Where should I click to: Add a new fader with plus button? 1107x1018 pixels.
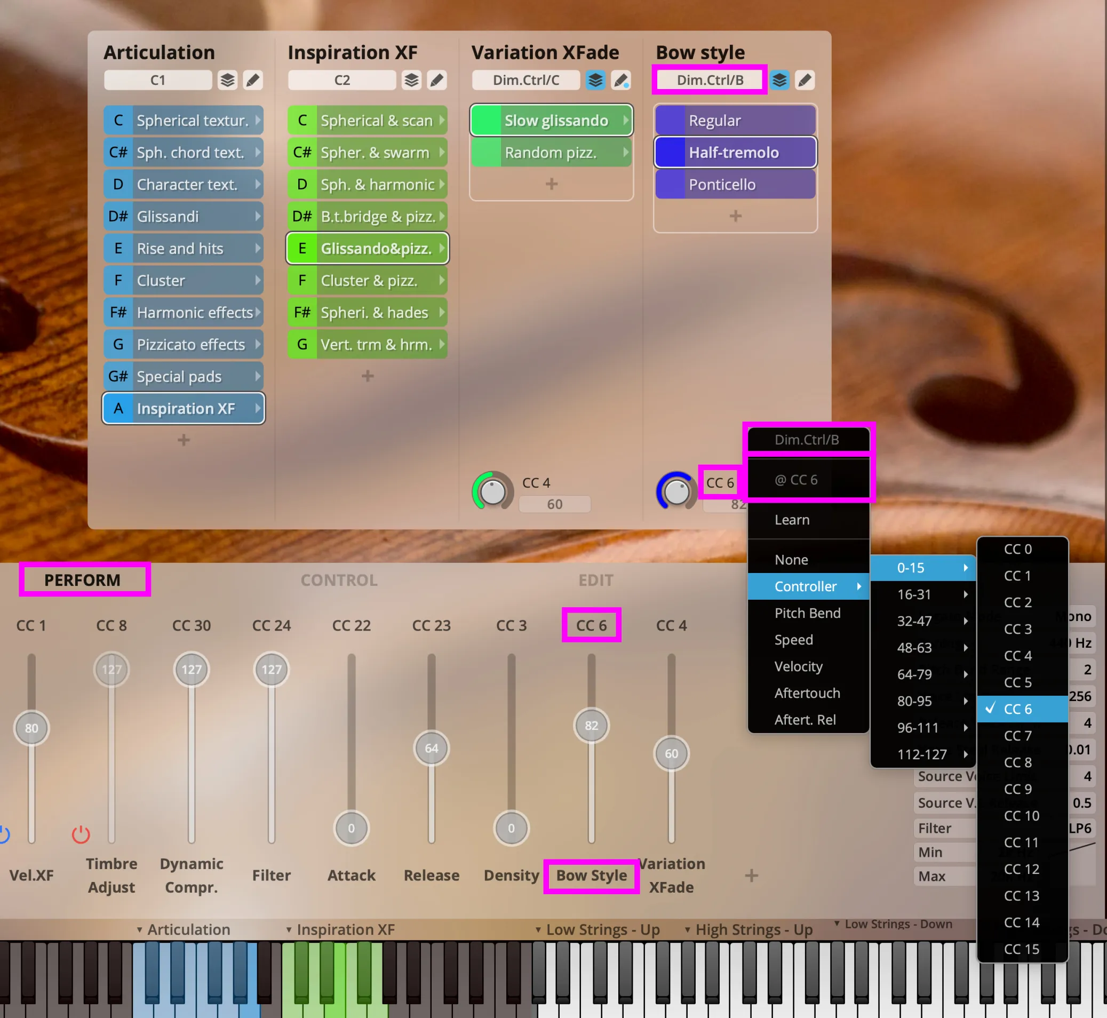pyautogui.click(x=751, y=876)
